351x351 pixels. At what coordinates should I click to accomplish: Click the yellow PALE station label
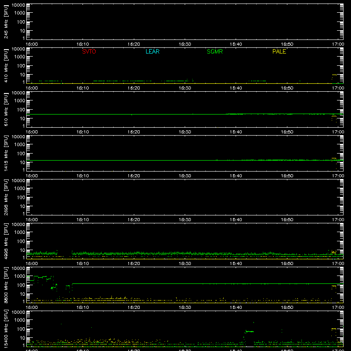tap(279, 51)
